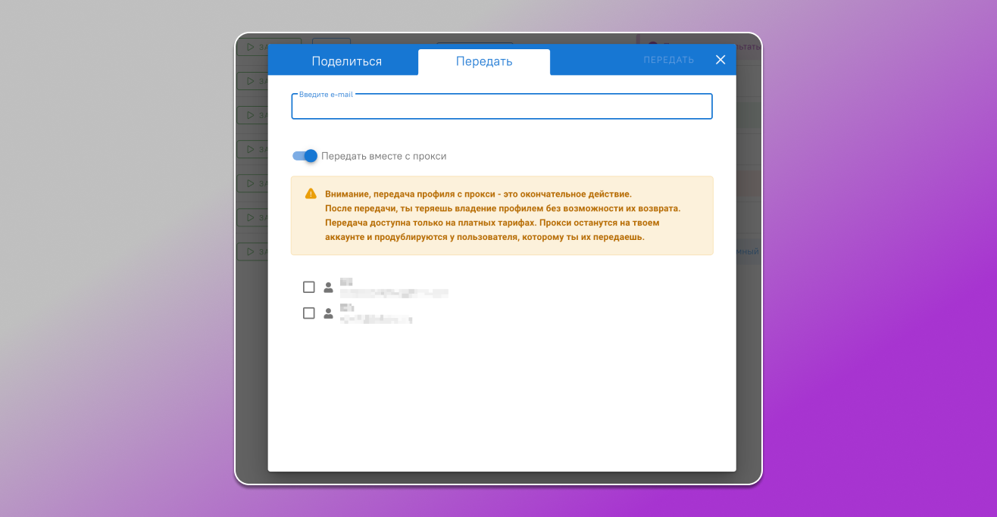This screenshot has height=517, width=997.
Task: Click the partially hidden мный link at right
Action: pyautogui.click(x=748, y=251)
